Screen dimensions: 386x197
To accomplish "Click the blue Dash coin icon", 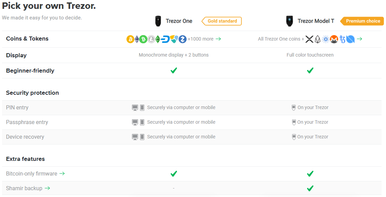I will [x=165, y=39].
